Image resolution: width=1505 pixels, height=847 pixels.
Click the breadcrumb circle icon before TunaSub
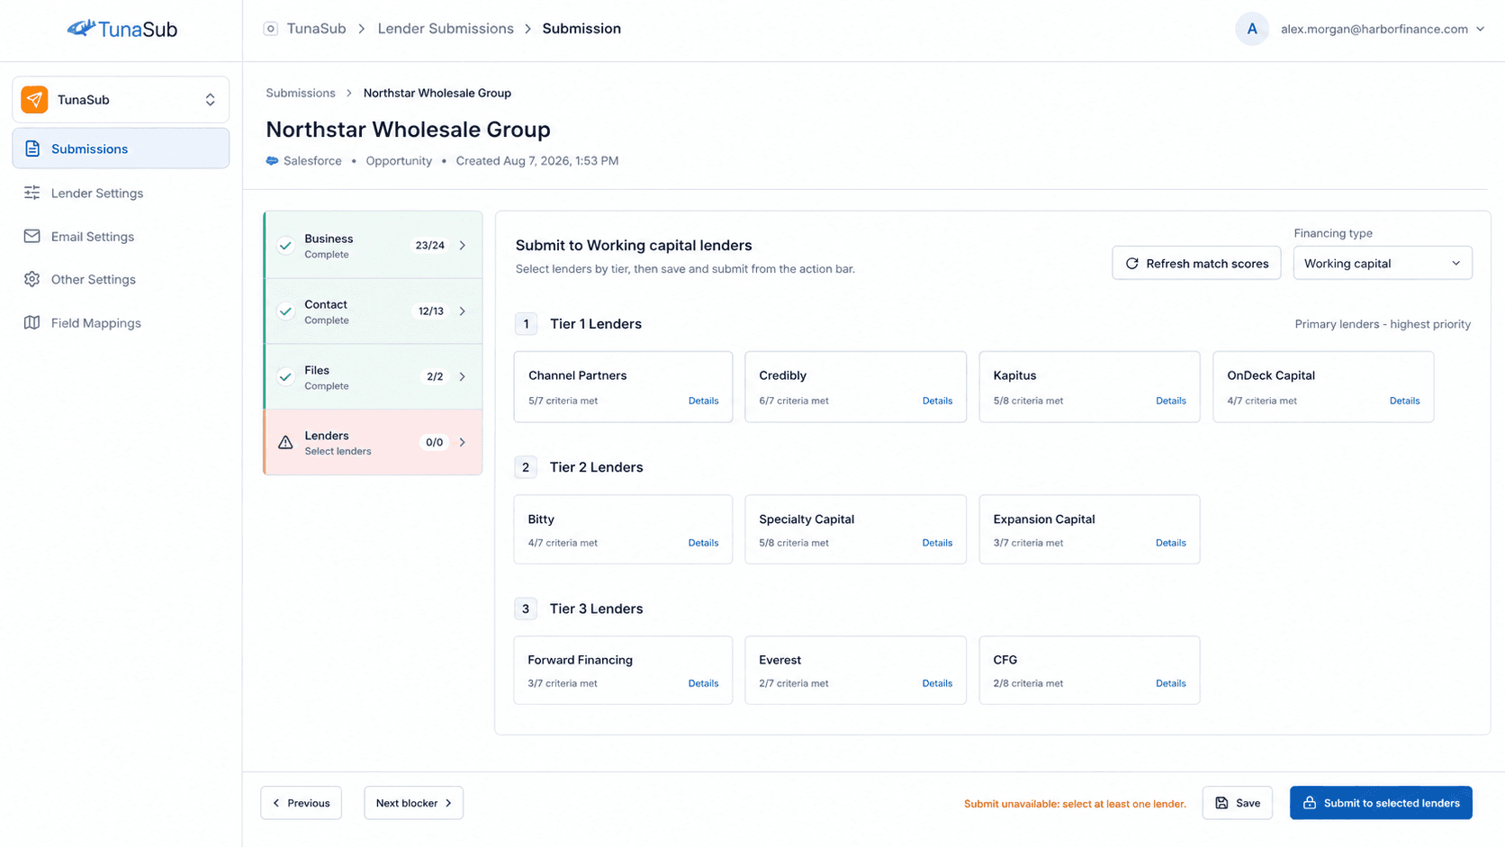[270, 29]
